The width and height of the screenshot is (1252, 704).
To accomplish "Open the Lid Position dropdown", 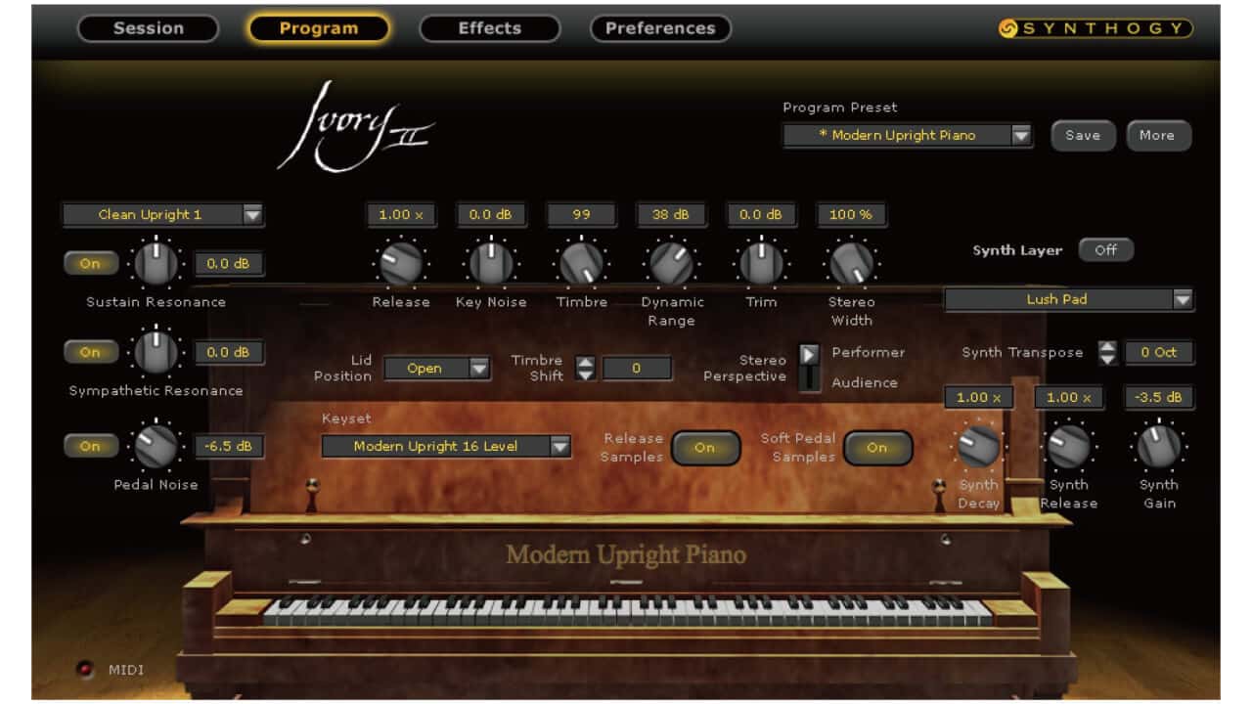I will [436, 369].
